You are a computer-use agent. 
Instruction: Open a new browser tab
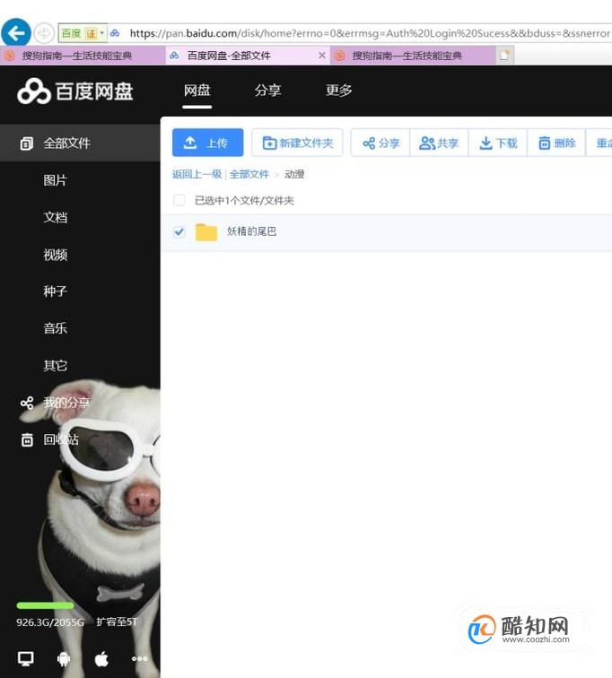pyautogui.click(x=504, y=56)
